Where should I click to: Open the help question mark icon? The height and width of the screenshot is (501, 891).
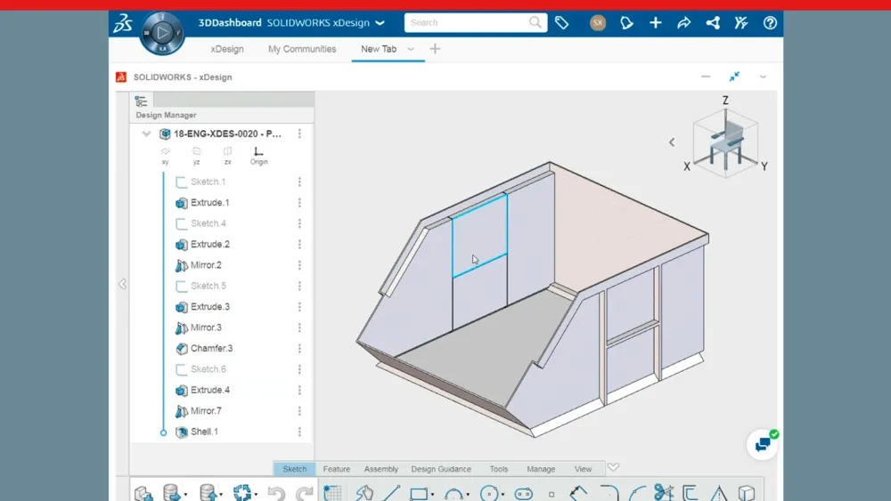click(770, 23)
